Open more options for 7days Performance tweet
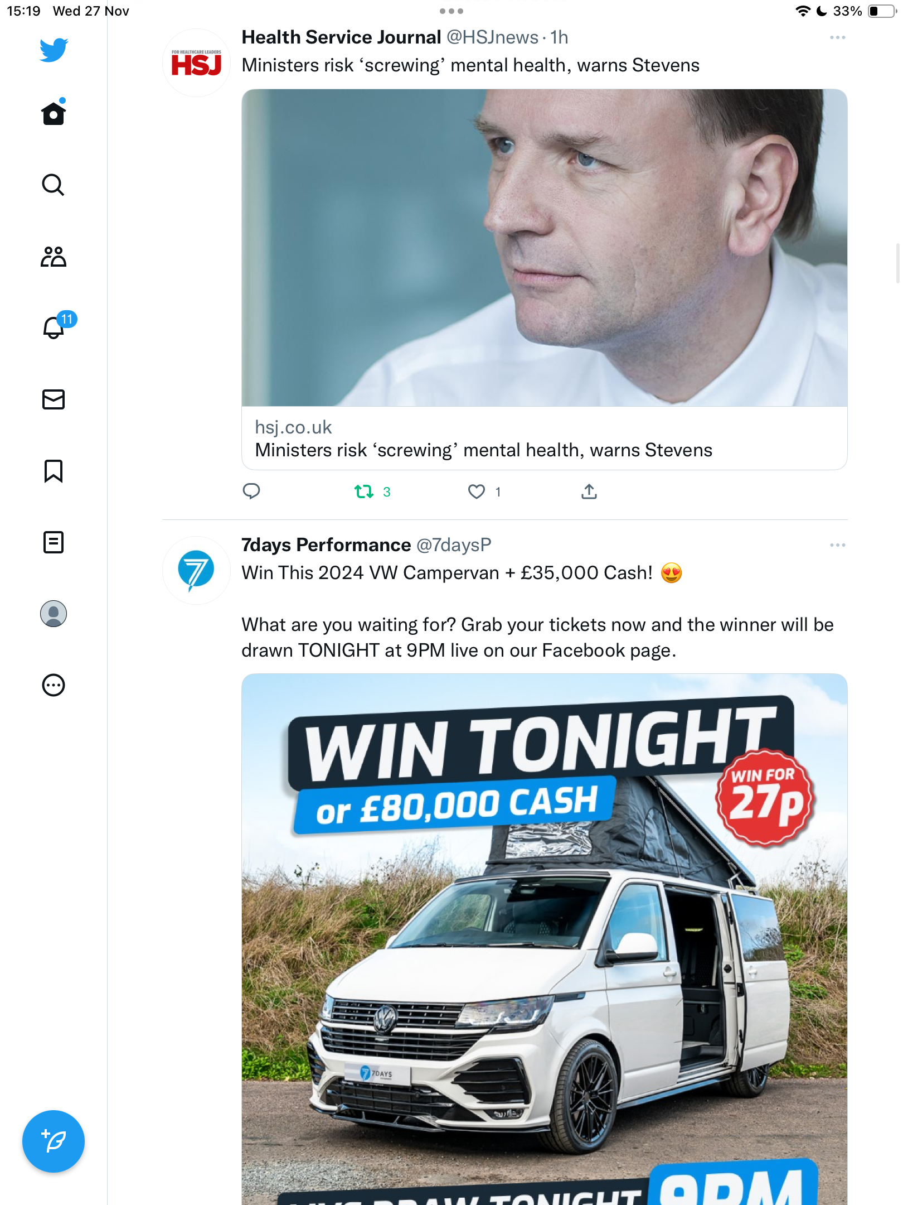The width and height of the screenshot is (903, 1205). pyautogui.click(x=837, y=545)
